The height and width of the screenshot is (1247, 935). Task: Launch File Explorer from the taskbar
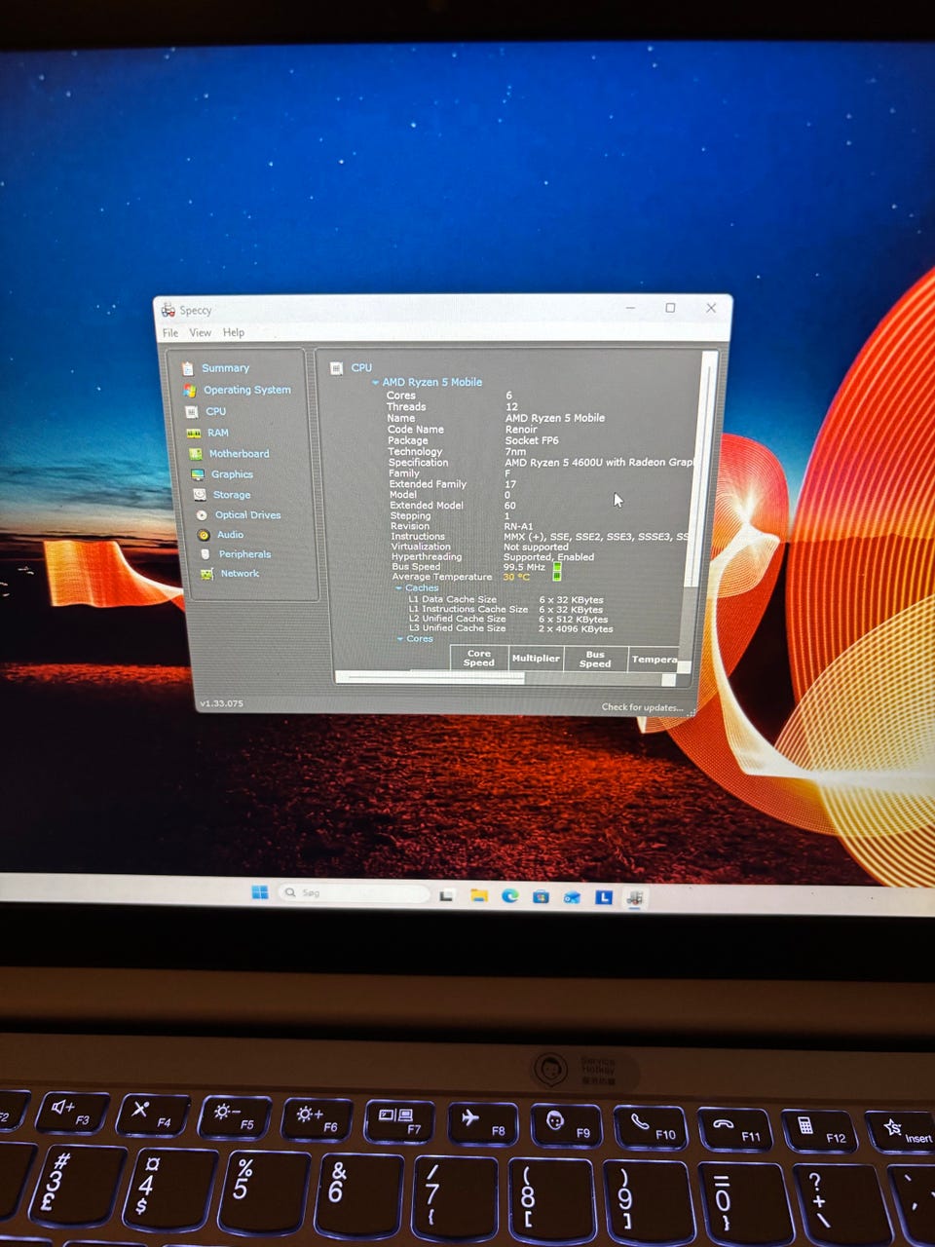point(478,895)
